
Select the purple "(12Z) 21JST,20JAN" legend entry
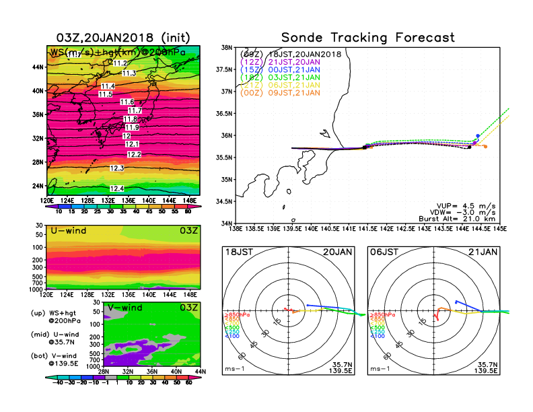[280, 62]
